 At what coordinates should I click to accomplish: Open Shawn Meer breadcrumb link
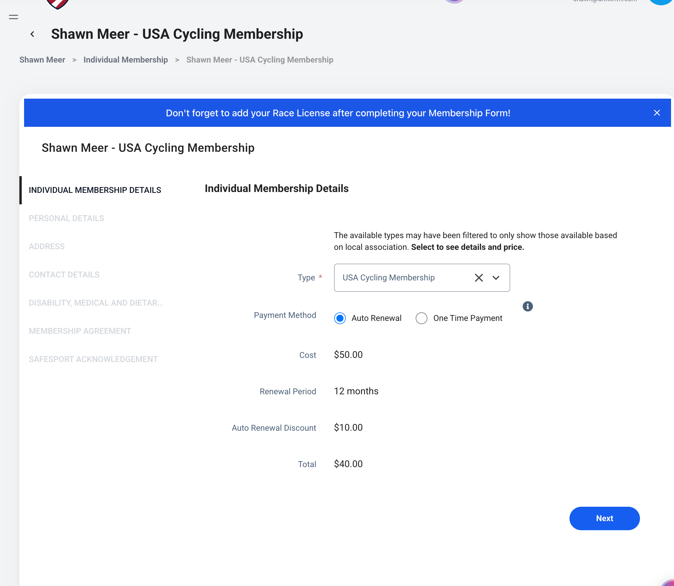[x=42, y=60]
